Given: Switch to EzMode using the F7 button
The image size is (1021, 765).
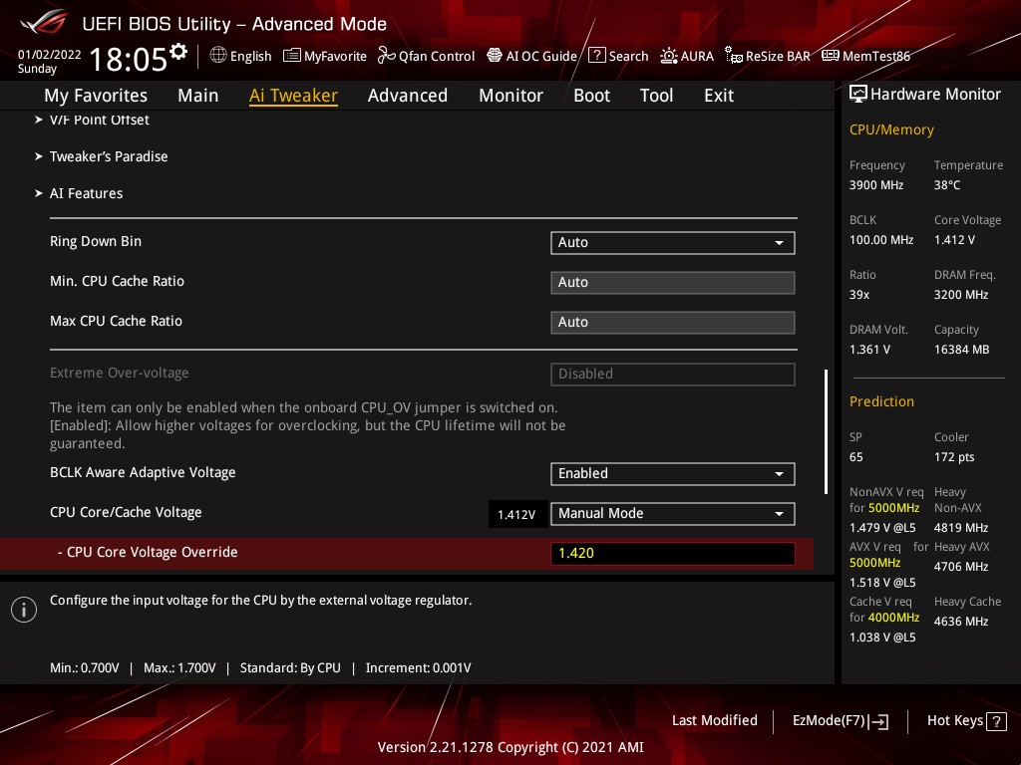Looking at the screenshot, I should click(840, 720).
